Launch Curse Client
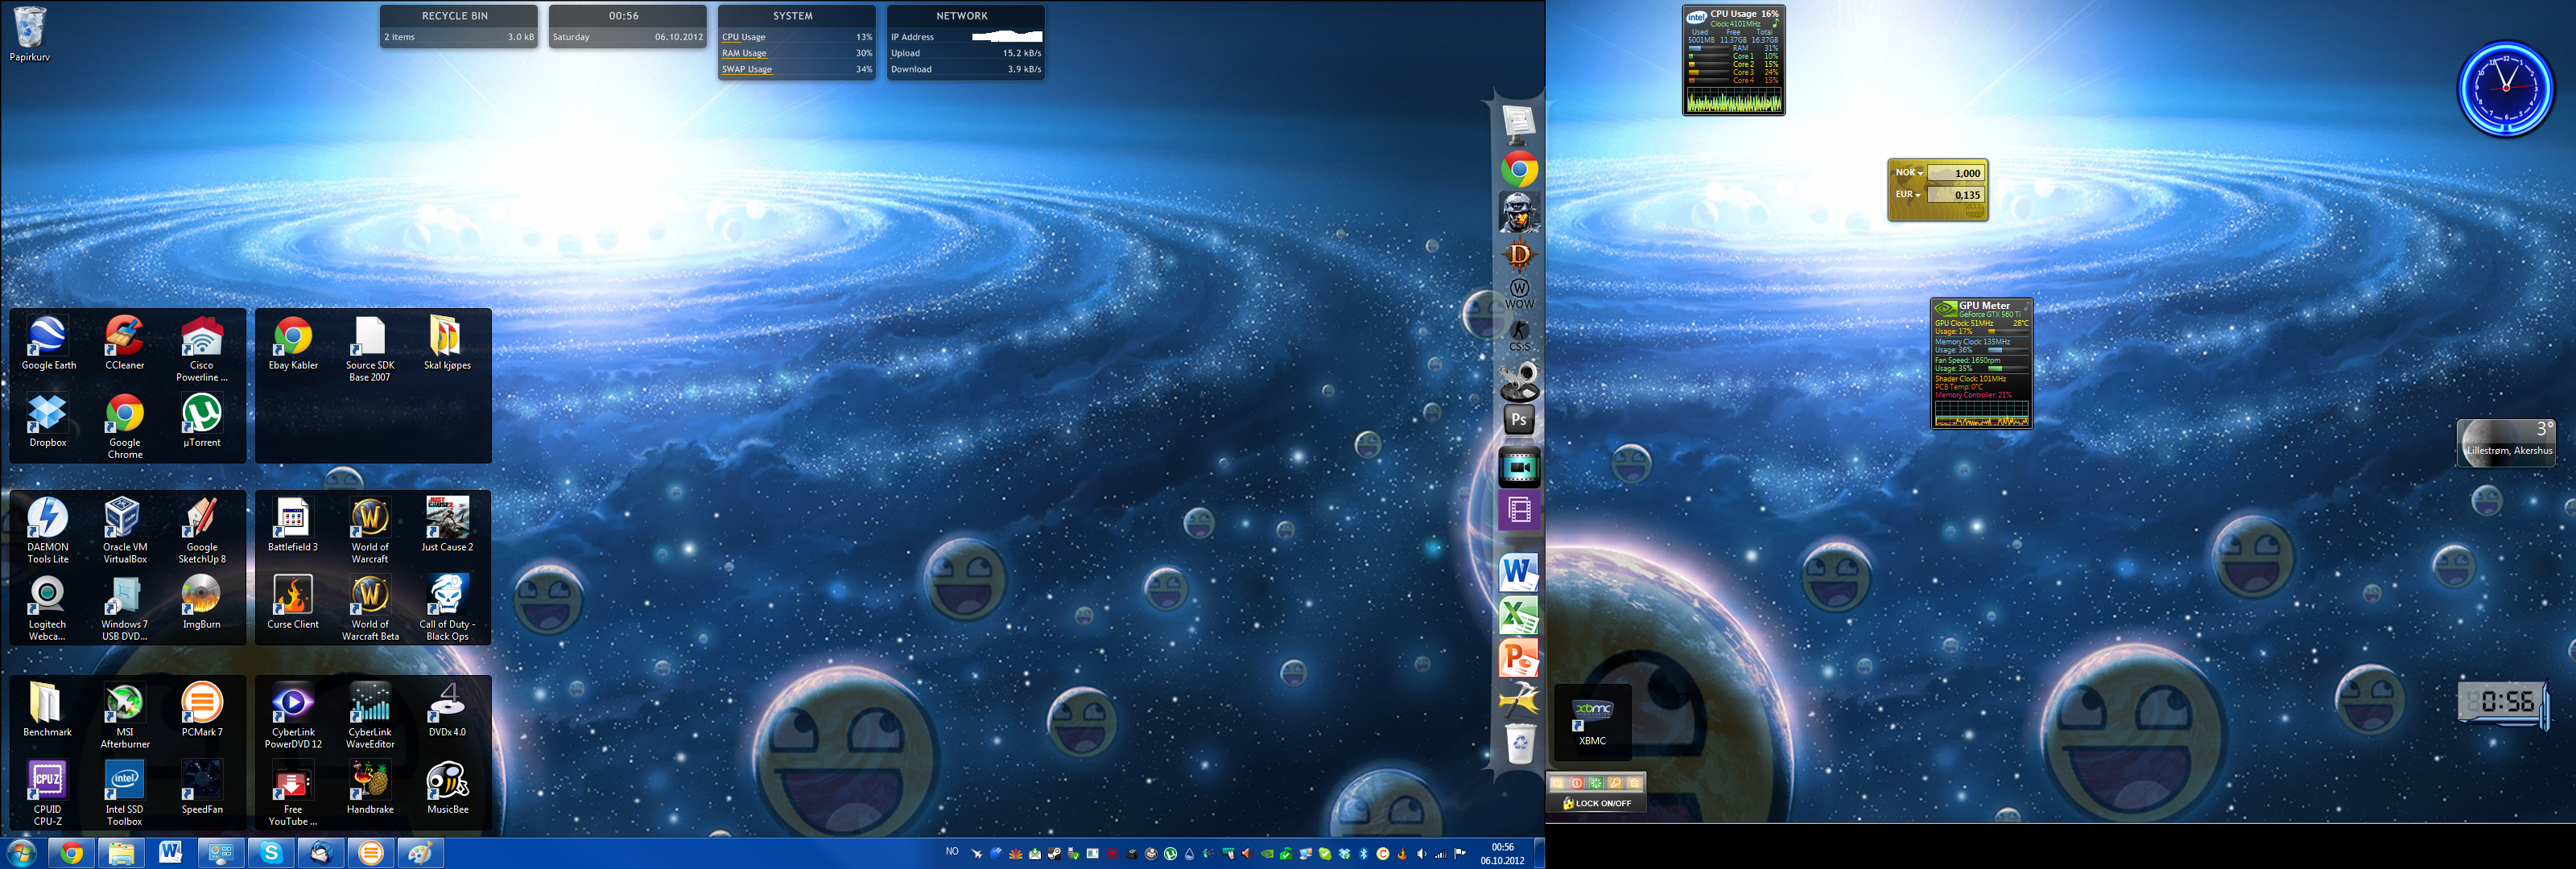 pyautogui.click(x=293, y=603)
